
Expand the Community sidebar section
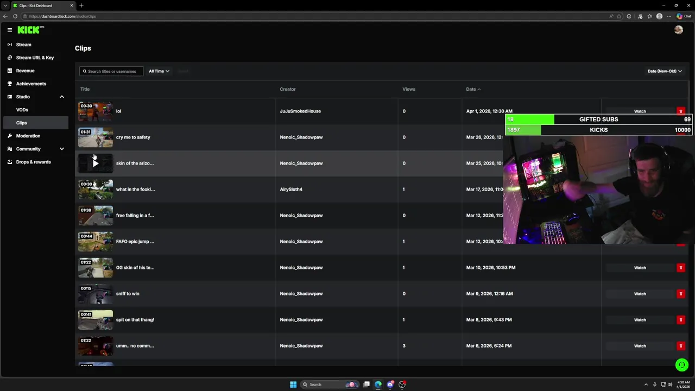click(61, 149)
